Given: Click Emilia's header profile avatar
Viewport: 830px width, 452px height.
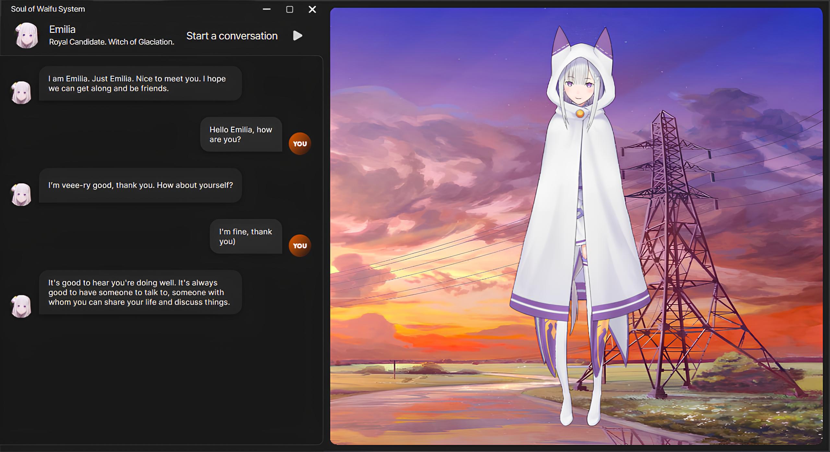Looking at the screenshot, I should click(x=27, y=35).
